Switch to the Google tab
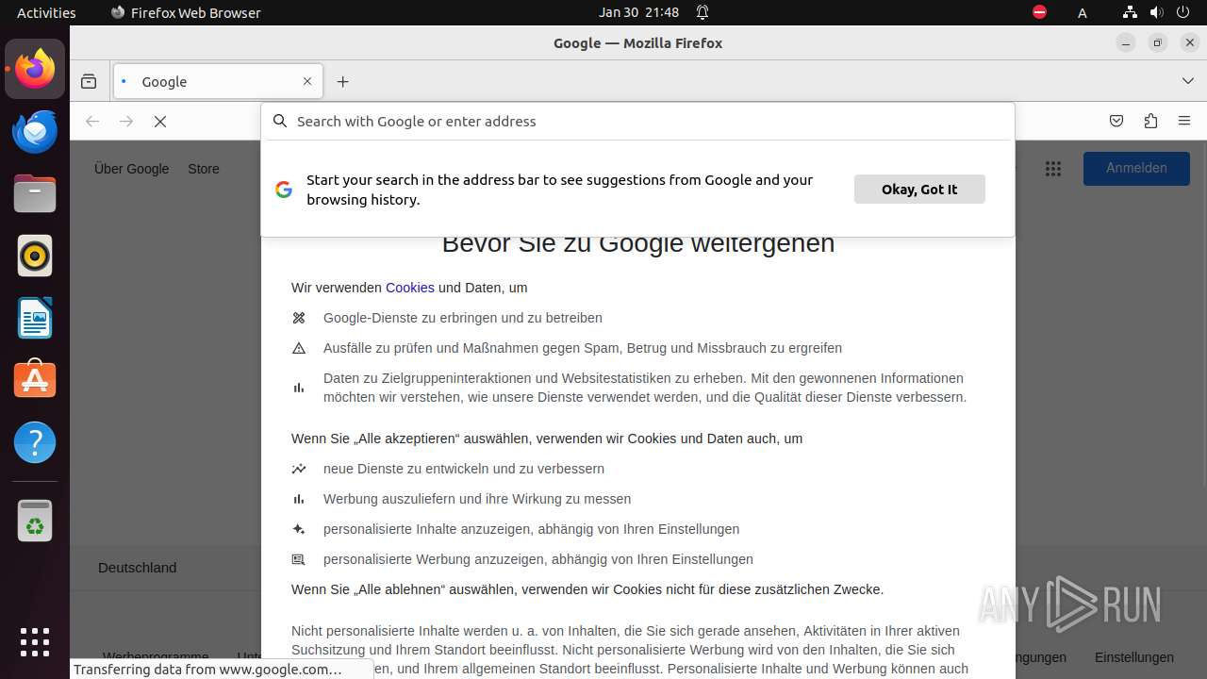Image resolution: width=1207 pixels, height=679 pixels. (x=218, y=82)
